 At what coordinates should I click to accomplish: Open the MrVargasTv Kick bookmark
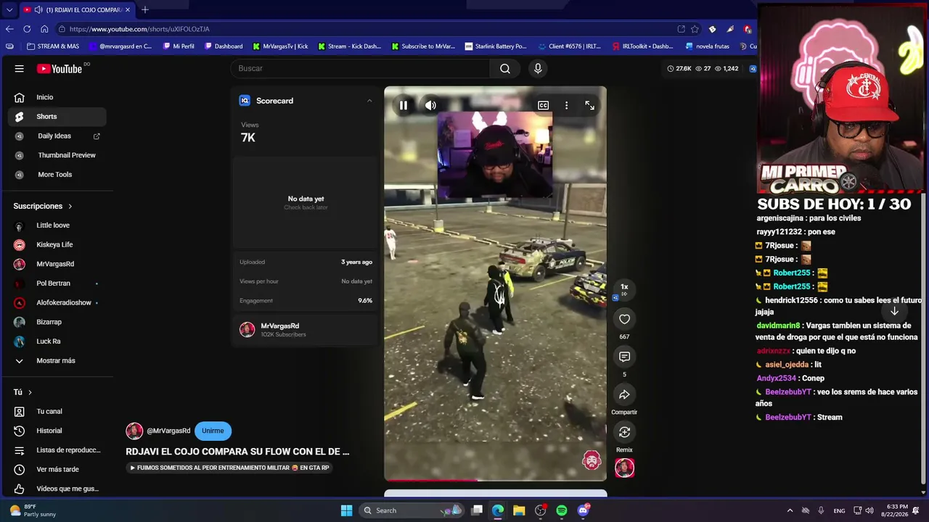[280, 46]
